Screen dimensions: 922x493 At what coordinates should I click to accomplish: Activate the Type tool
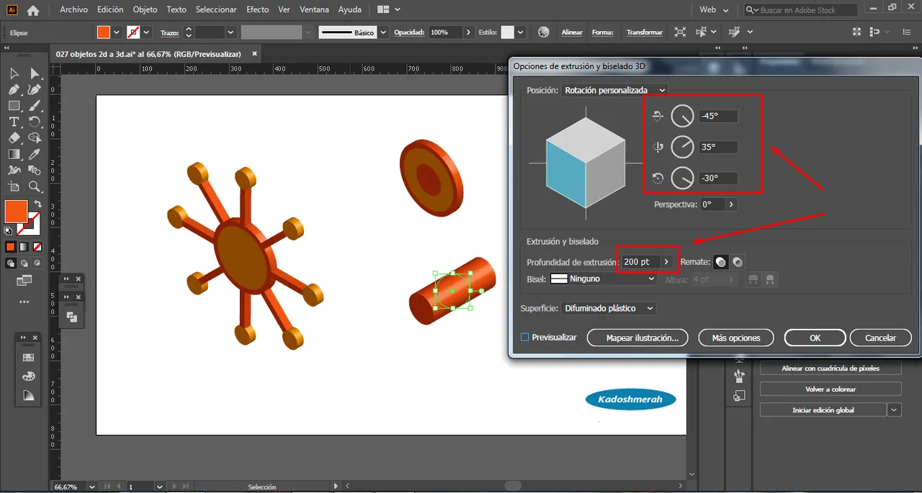pyautogui.click(x=14, y=122)
